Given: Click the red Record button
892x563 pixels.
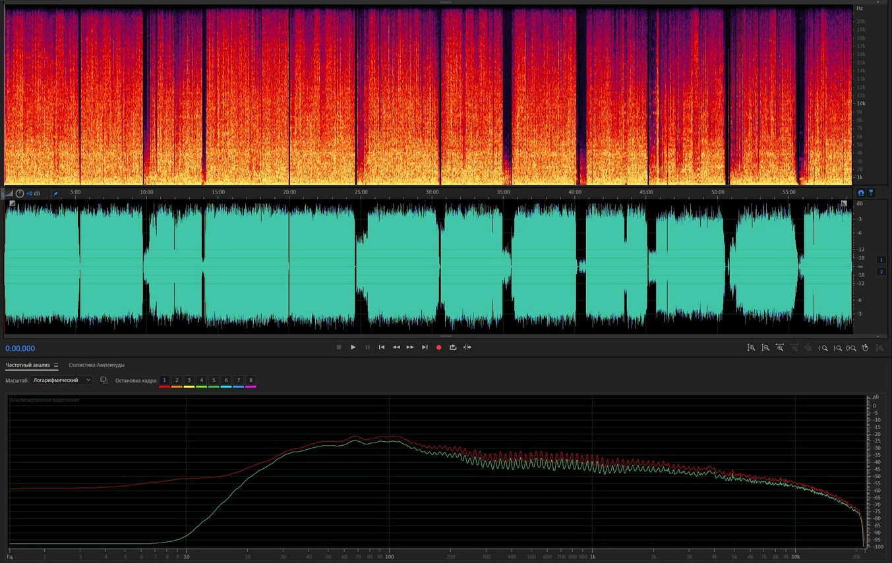Looking at the screenshot, I should [x=438, y=347].
